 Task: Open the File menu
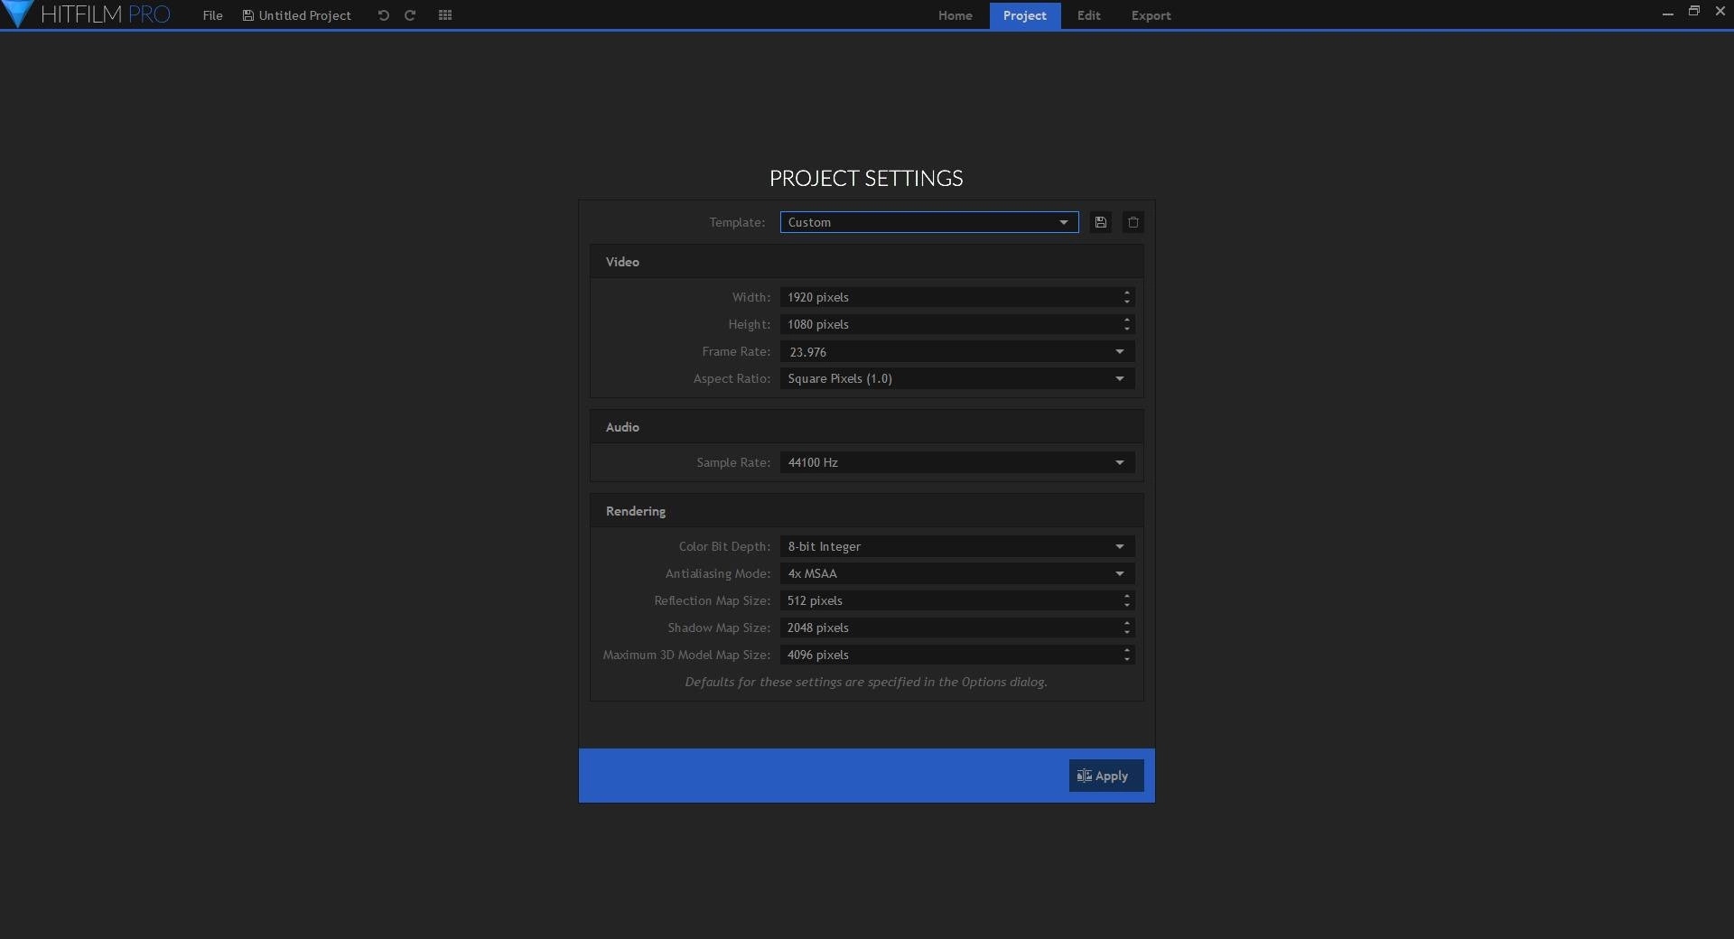tap(212, 15)
